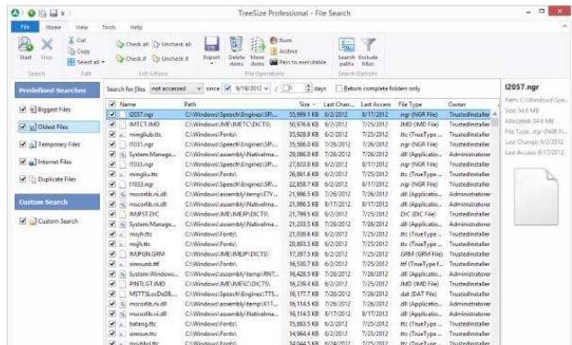
Task: Enable Return complete folders only
Action: click(339, 89)
